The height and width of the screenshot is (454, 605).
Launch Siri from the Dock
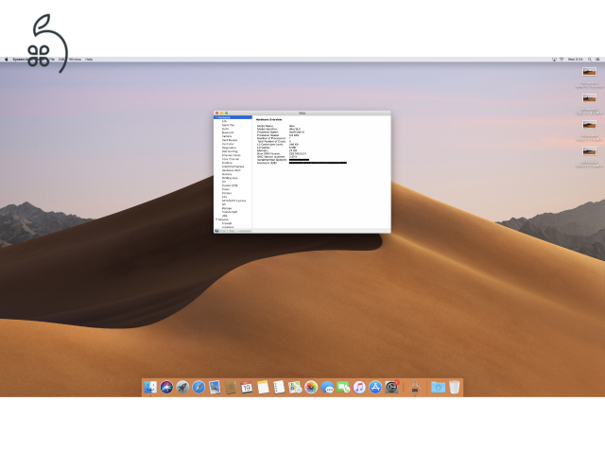pos(166,387)
